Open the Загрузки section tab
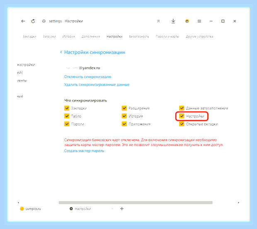Viewport: 257px width, 229px height. click(x=49, y=37)
